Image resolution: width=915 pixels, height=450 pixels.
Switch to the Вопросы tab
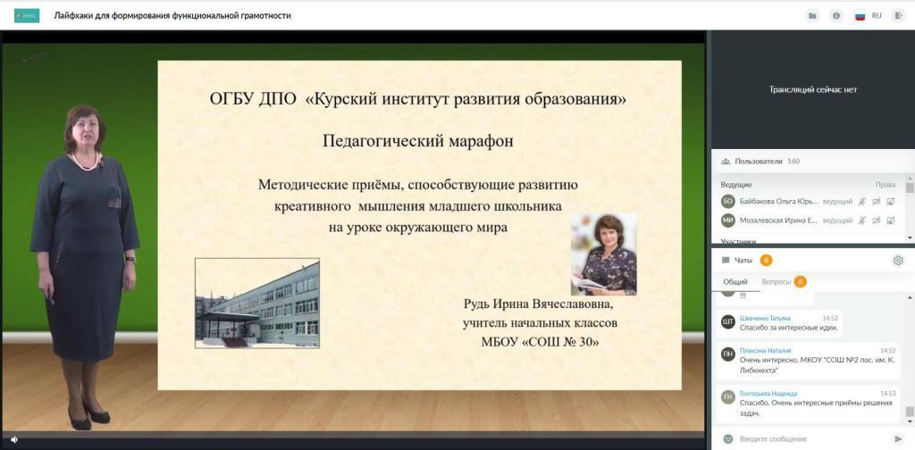[x=776, y=281]
